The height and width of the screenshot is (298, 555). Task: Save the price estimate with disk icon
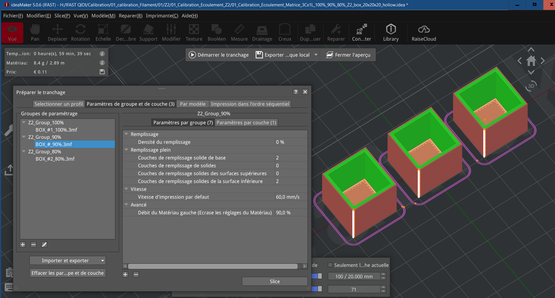(102, 72)
